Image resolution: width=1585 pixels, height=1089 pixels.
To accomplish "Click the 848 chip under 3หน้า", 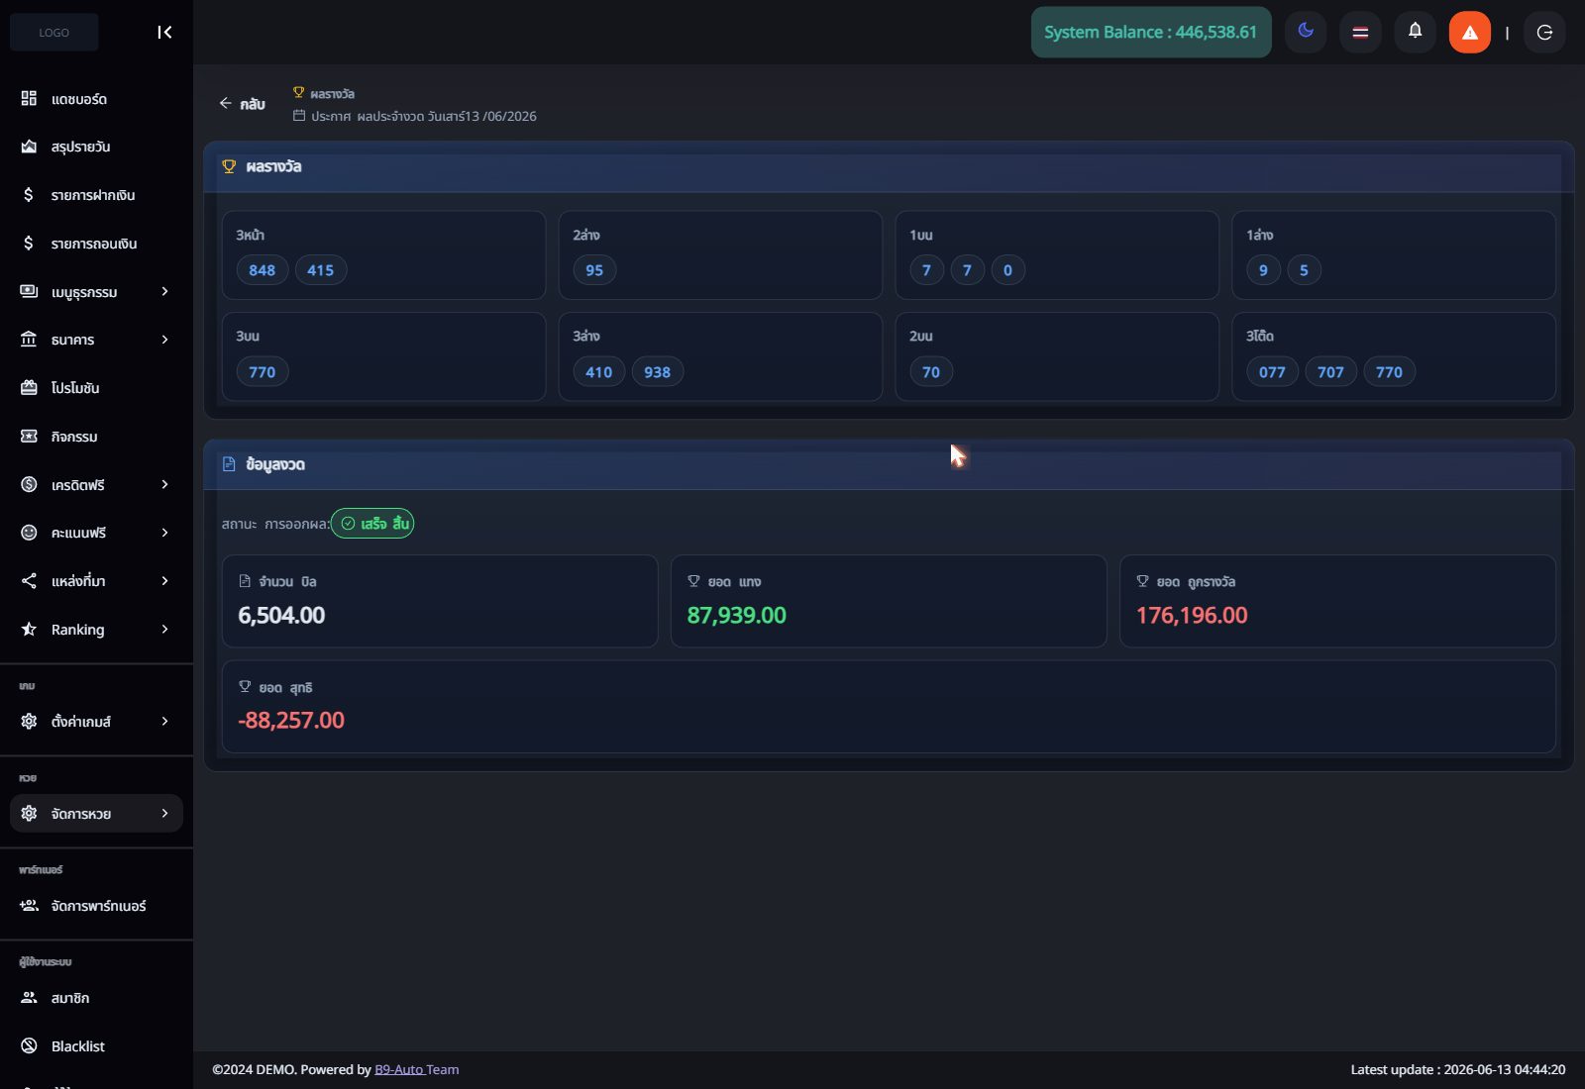I will click(263, 270).
